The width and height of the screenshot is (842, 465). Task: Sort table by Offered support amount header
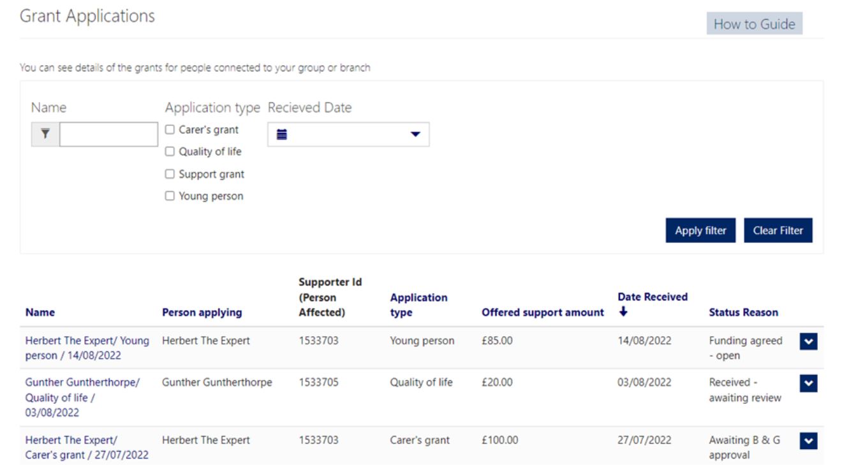[x=542, y=313]
